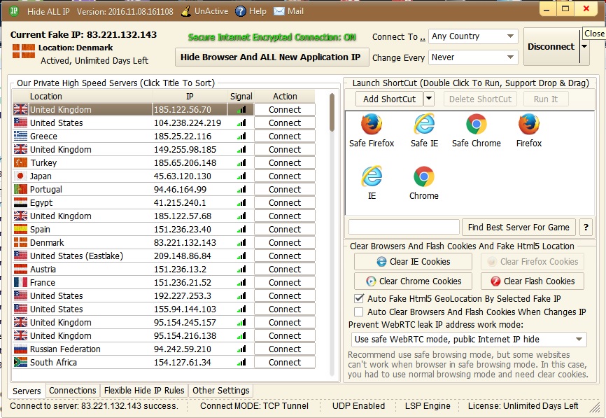This screenshot has height=418, width=606.
Task: Click License: Unlimited Days Left status
Action: click(x=523, y=405)
